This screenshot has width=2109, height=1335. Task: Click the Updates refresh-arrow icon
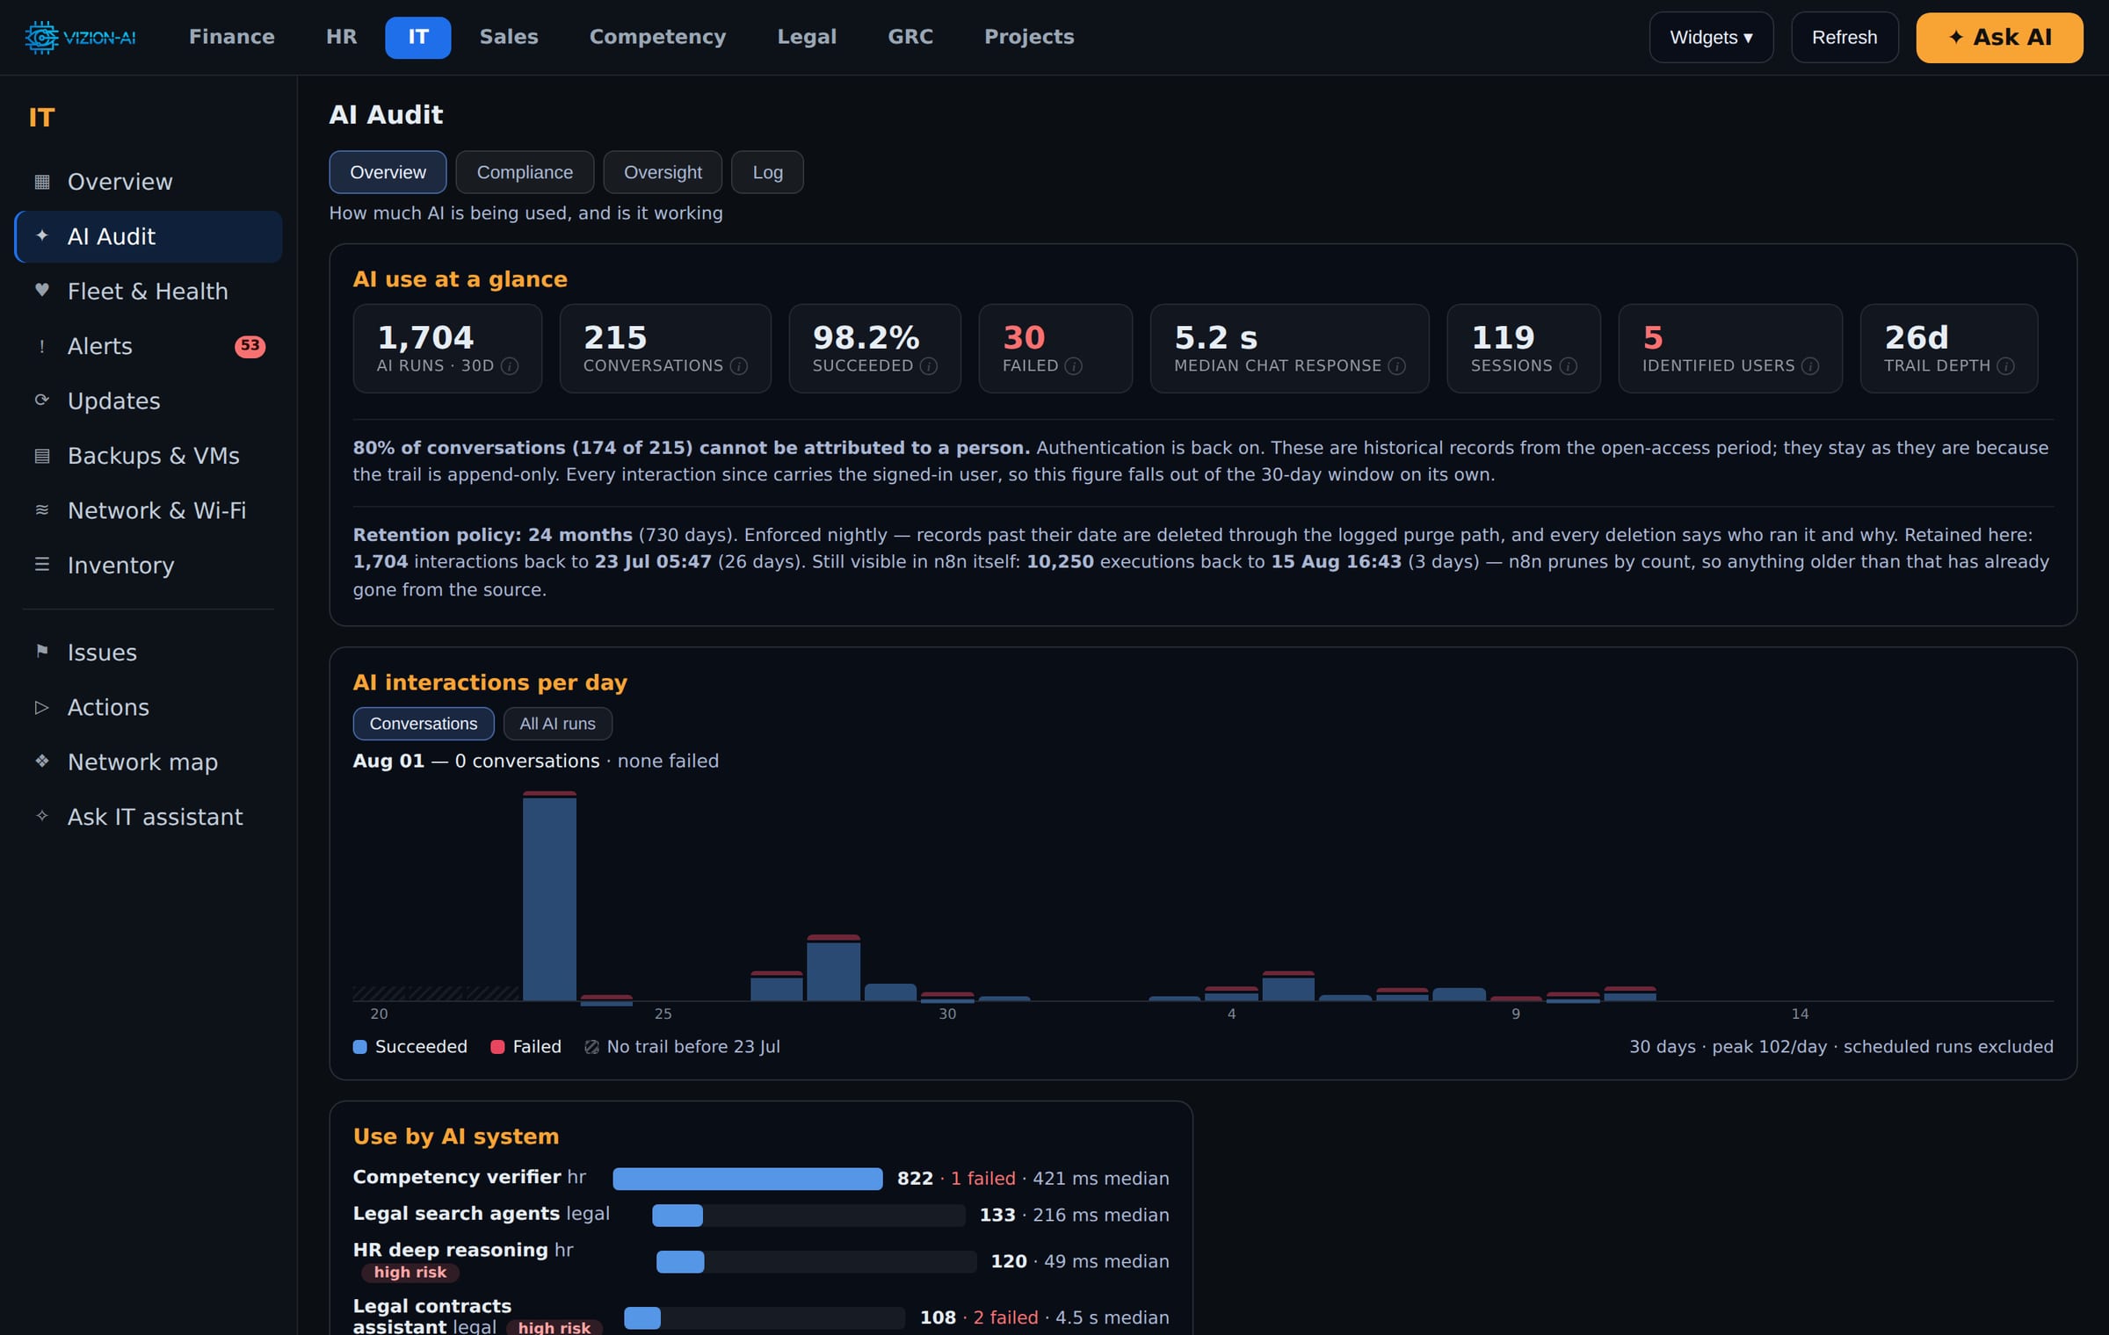[41, 400]
